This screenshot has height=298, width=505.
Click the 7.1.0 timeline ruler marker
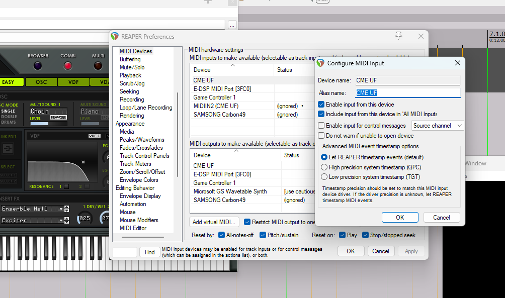pyautogui.click(x=497, y=34)
